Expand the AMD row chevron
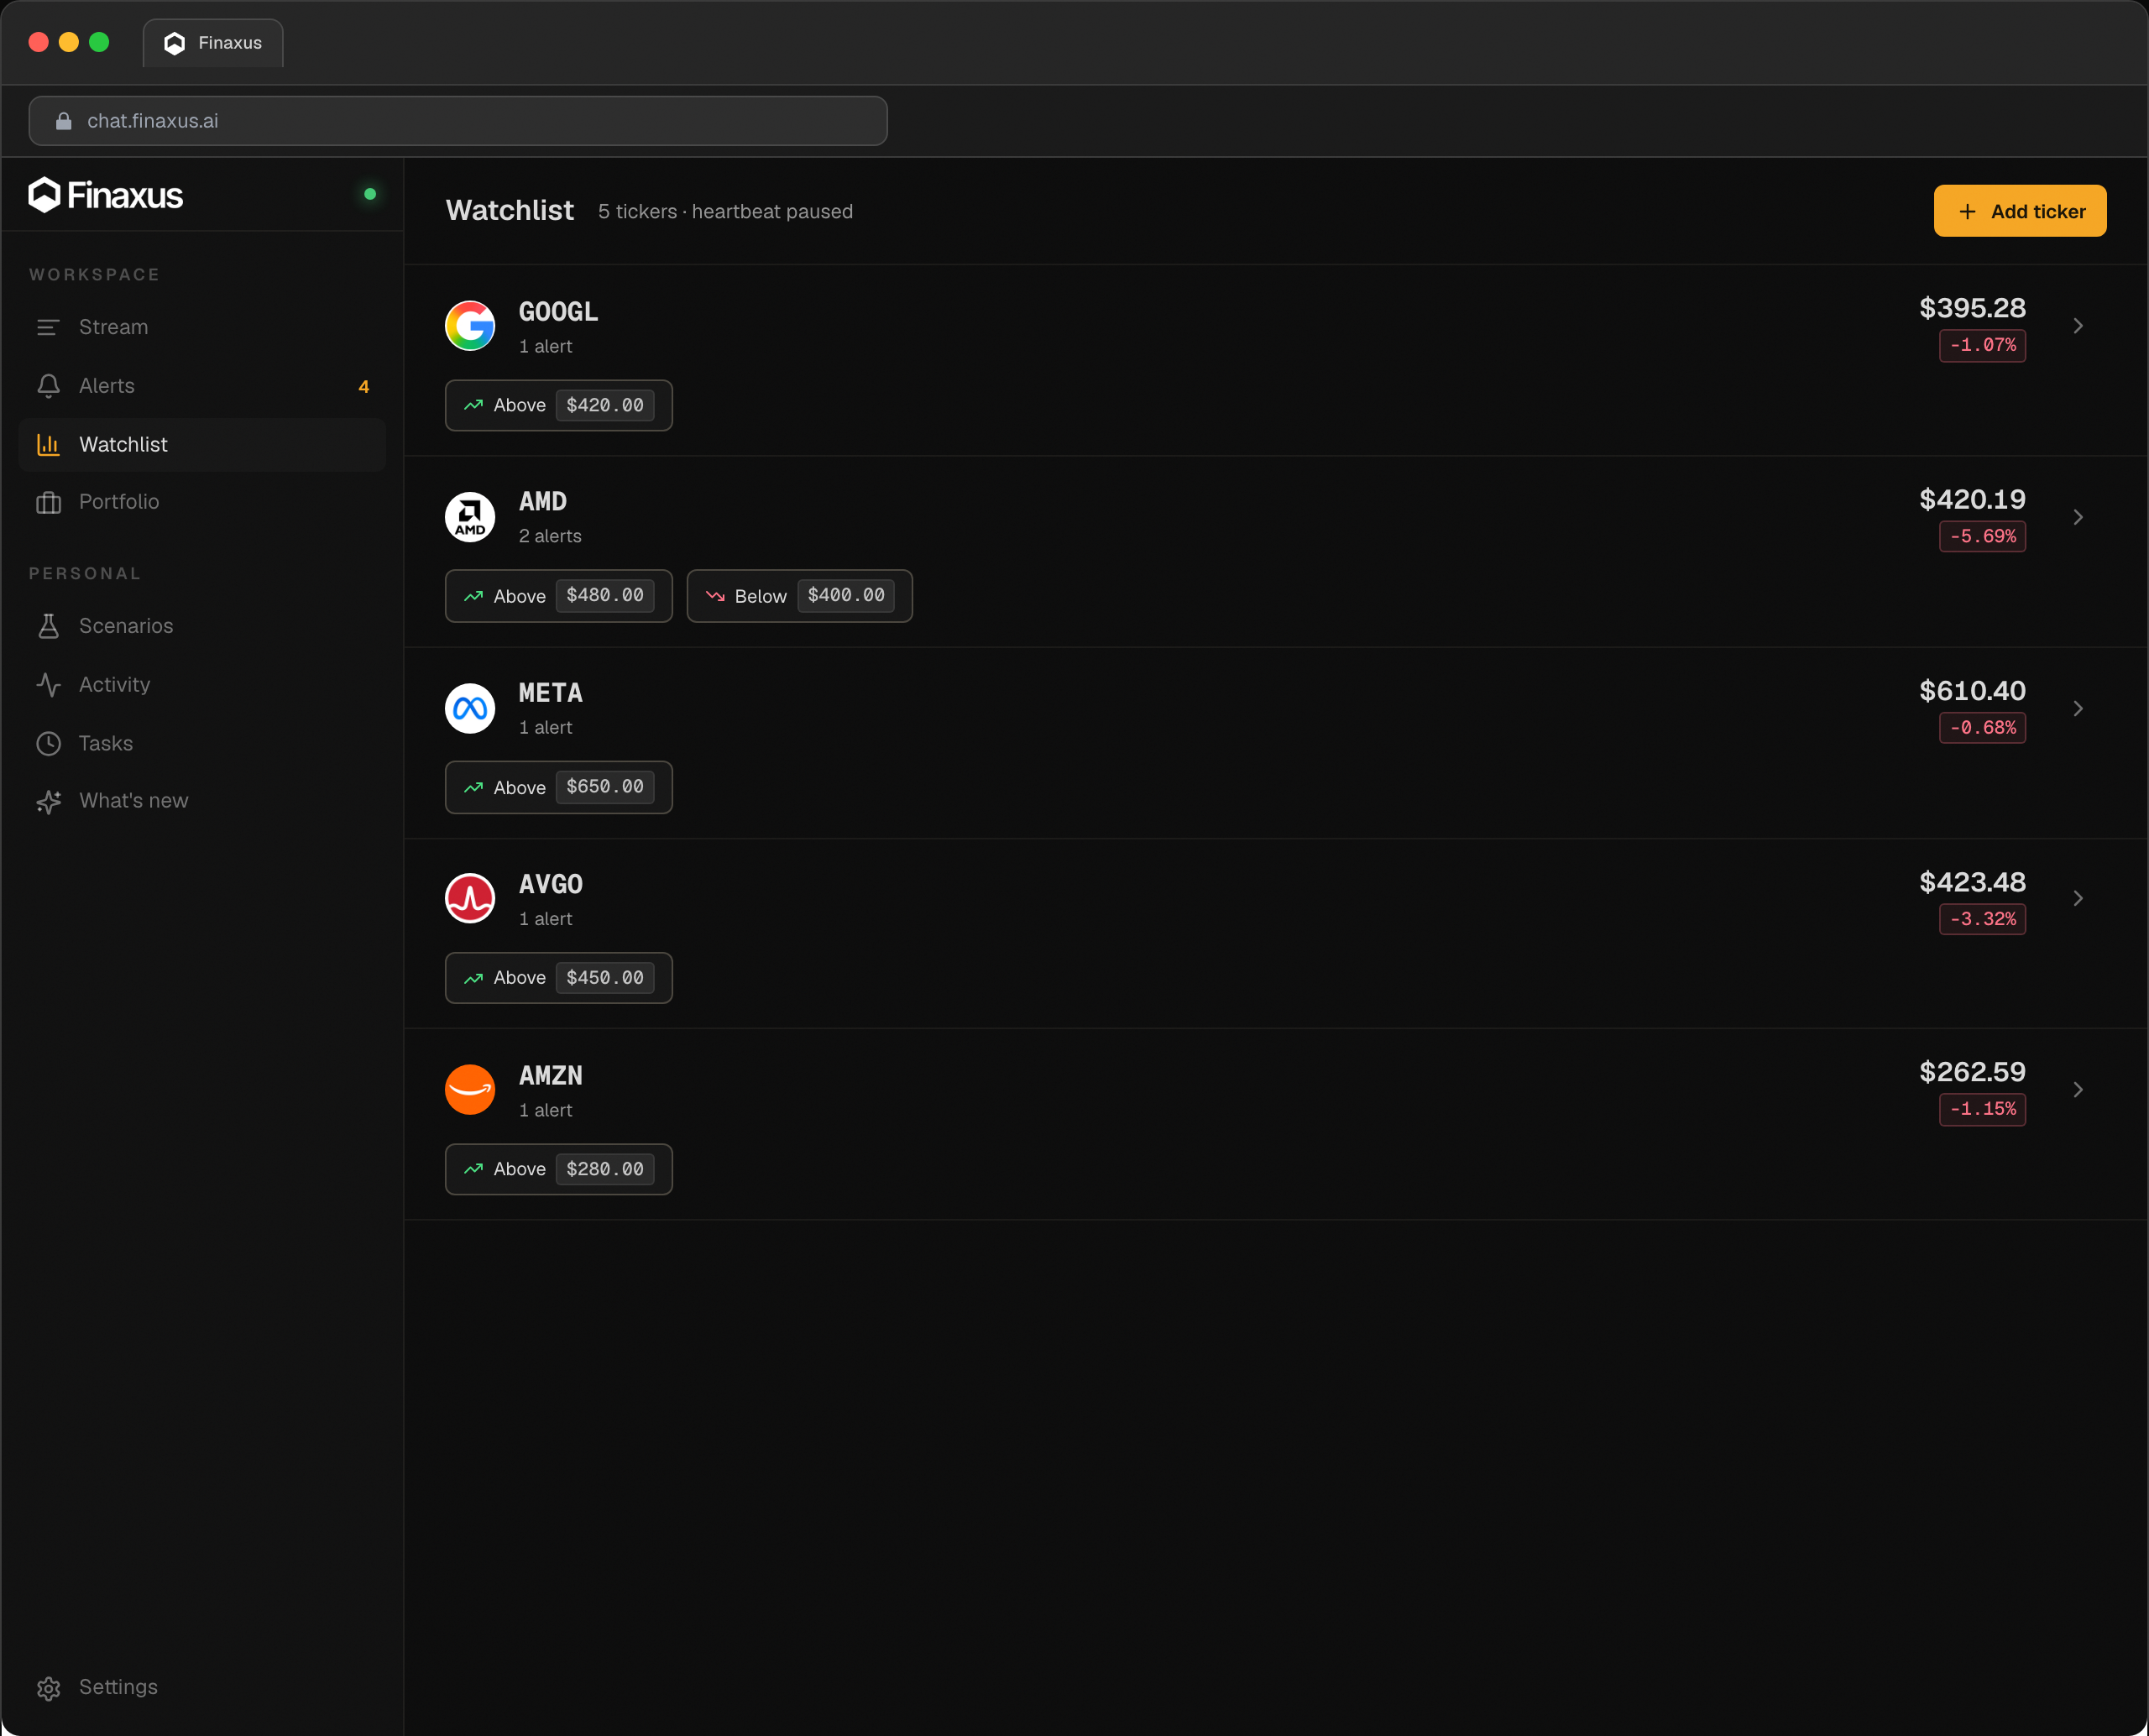 coord(2078,517)
